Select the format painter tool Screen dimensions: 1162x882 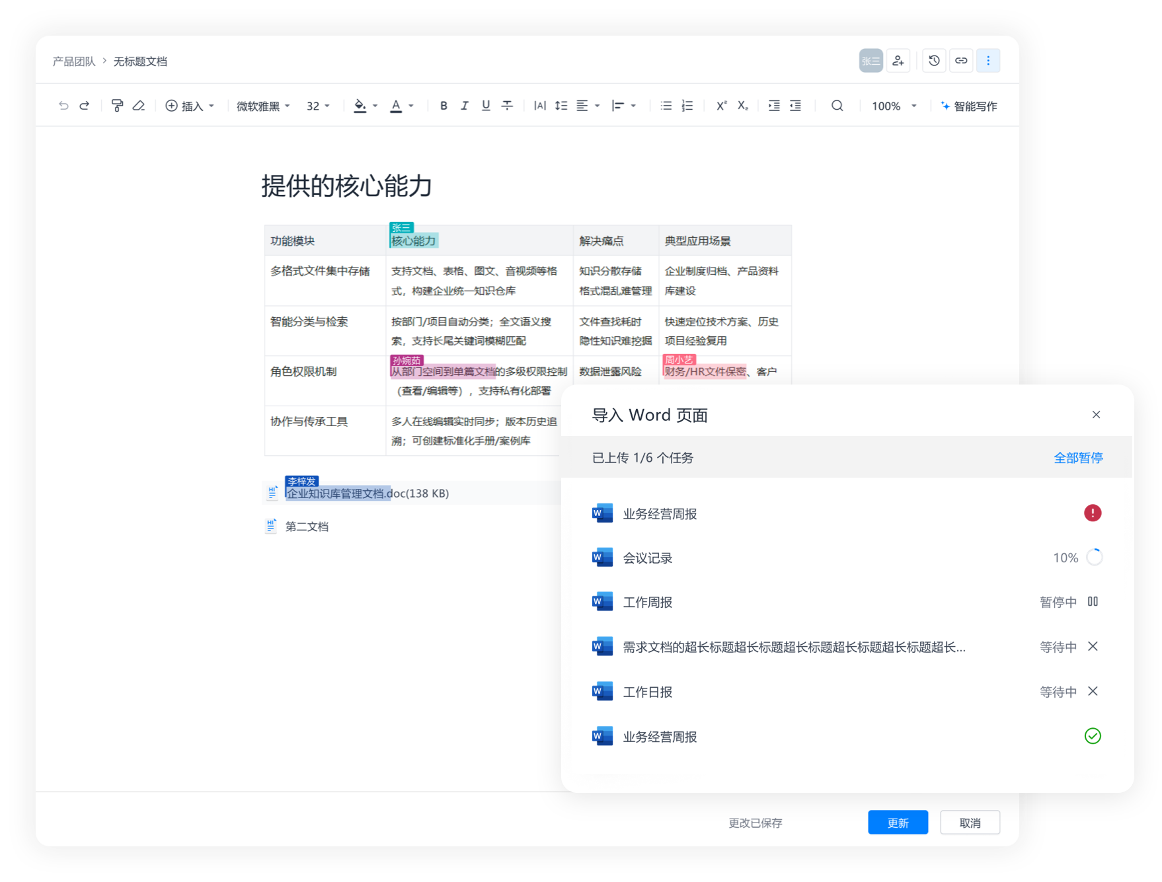coord(117,106)
